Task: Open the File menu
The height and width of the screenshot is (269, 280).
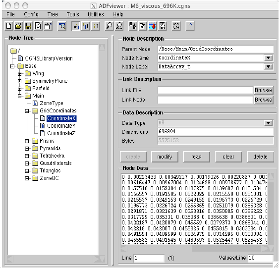Action: [x=10, y=14]
